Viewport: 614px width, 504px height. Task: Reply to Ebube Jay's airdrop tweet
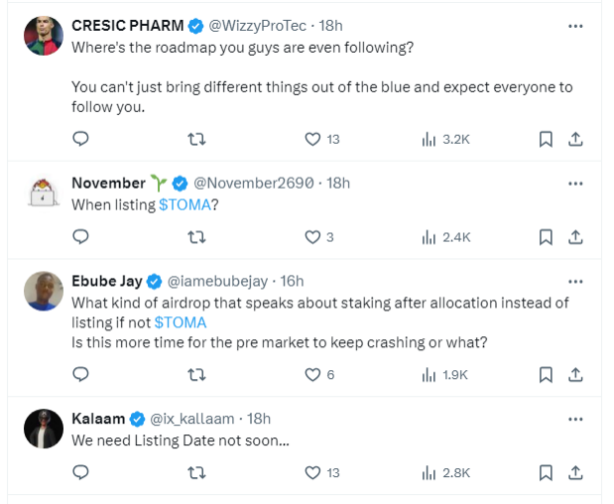81,374
